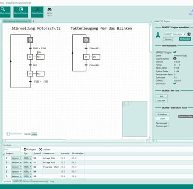Click the plus Einfügen icon in Symbole
This screenshot has width=193, height=189.
[25, 149]
